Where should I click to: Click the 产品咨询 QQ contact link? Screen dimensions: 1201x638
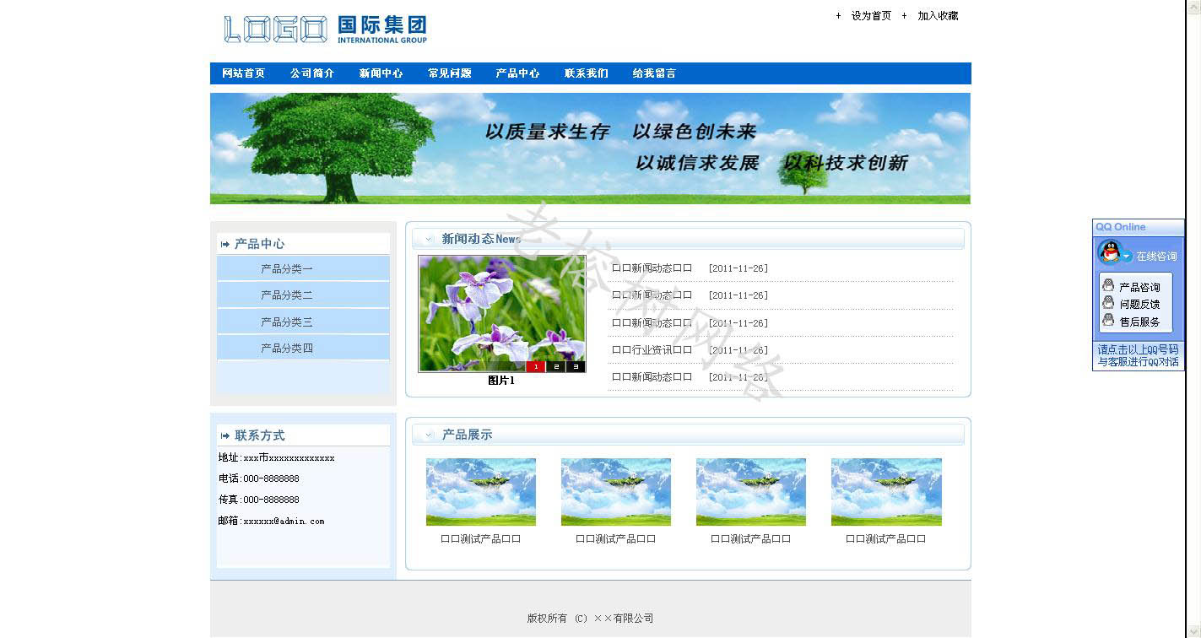pyautogui.click(x=1139, y=287)
